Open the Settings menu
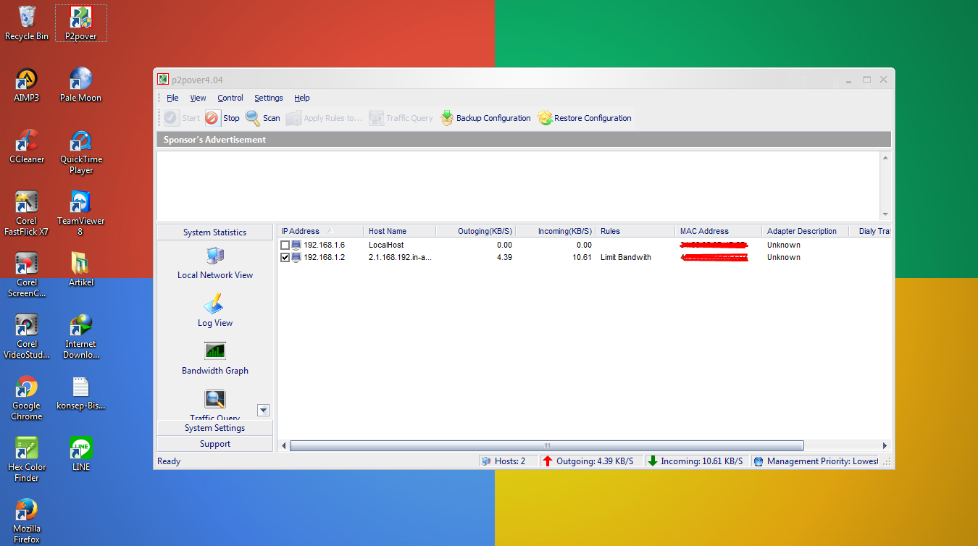The width and height of the screenshot is (978, 546). pos(269,98)
